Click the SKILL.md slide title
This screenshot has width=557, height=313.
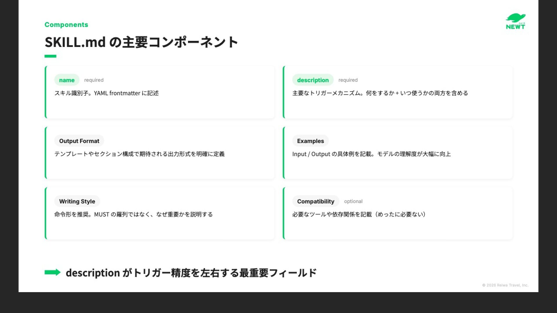coord(141,42)
